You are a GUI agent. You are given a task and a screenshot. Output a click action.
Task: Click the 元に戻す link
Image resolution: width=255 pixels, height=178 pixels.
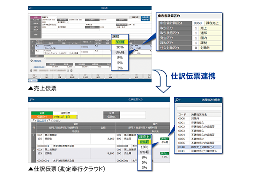tap(41, 121)
